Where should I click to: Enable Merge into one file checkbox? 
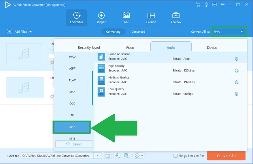176,156
